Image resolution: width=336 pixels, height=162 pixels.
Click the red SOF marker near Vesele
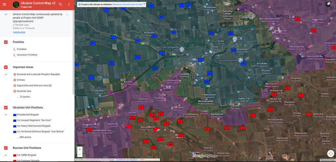click(301, 95)
